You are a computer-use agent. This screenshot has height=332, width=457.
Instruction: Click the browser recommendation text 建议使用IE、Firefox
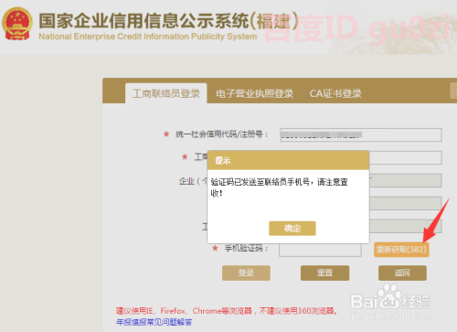[151, 311]
